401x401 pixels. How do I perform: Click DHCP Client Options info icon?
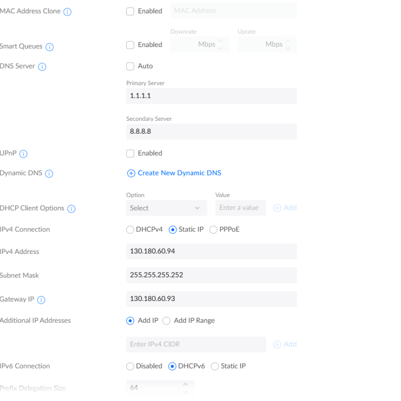[72, 209]
